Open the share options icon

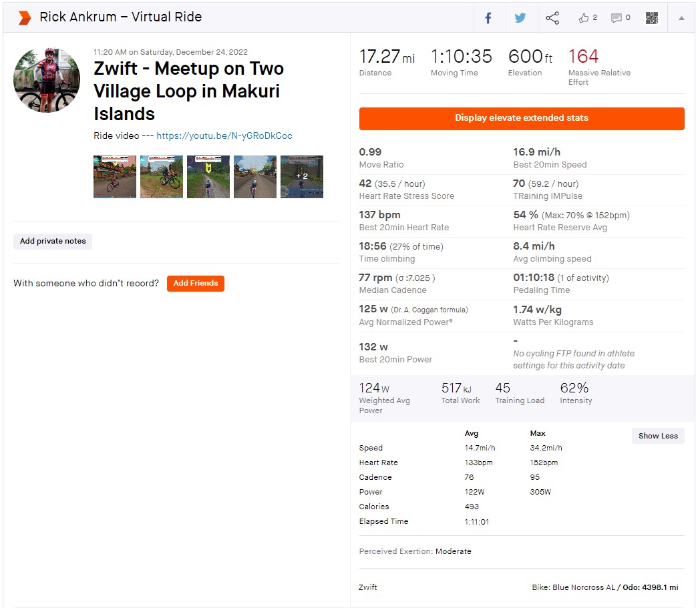[552, 18]
